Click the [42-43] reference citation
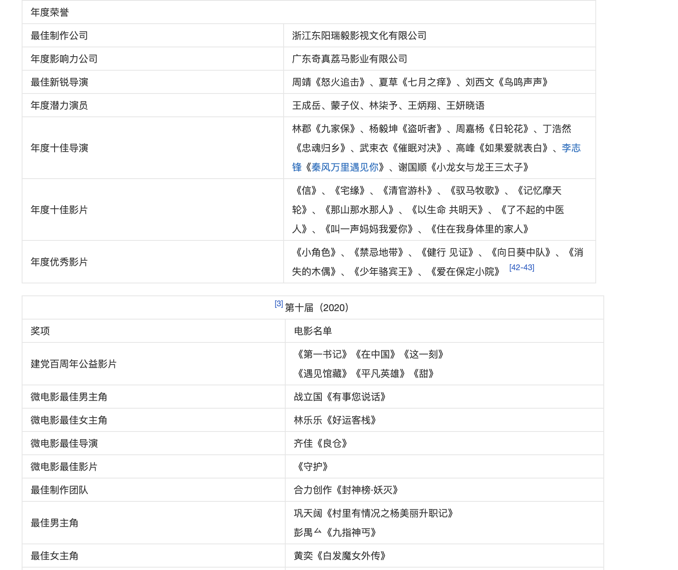Image resolution: width=678 pixels, height=570 pixels. point(522,268)
